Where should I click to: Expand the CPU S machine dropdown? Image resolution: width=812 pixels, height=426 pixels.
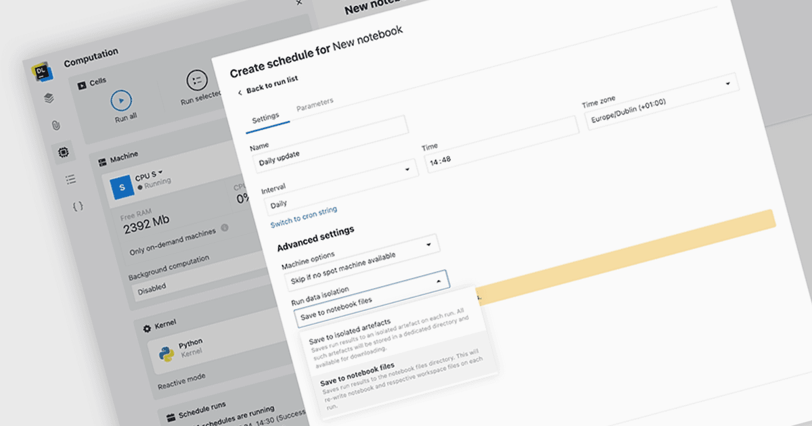(x=149, y=176)
